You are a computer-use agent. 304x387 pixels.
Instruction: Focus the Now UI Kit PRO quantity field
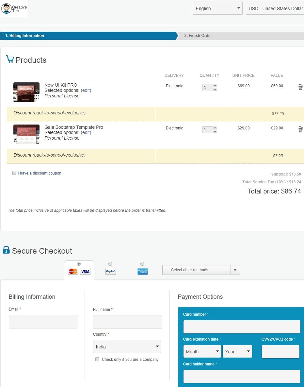tap(208, 87)
